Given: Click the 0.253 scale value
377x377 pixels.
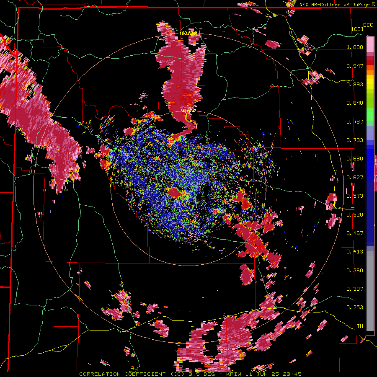Looking at the screenshot, I should [355, 307].
